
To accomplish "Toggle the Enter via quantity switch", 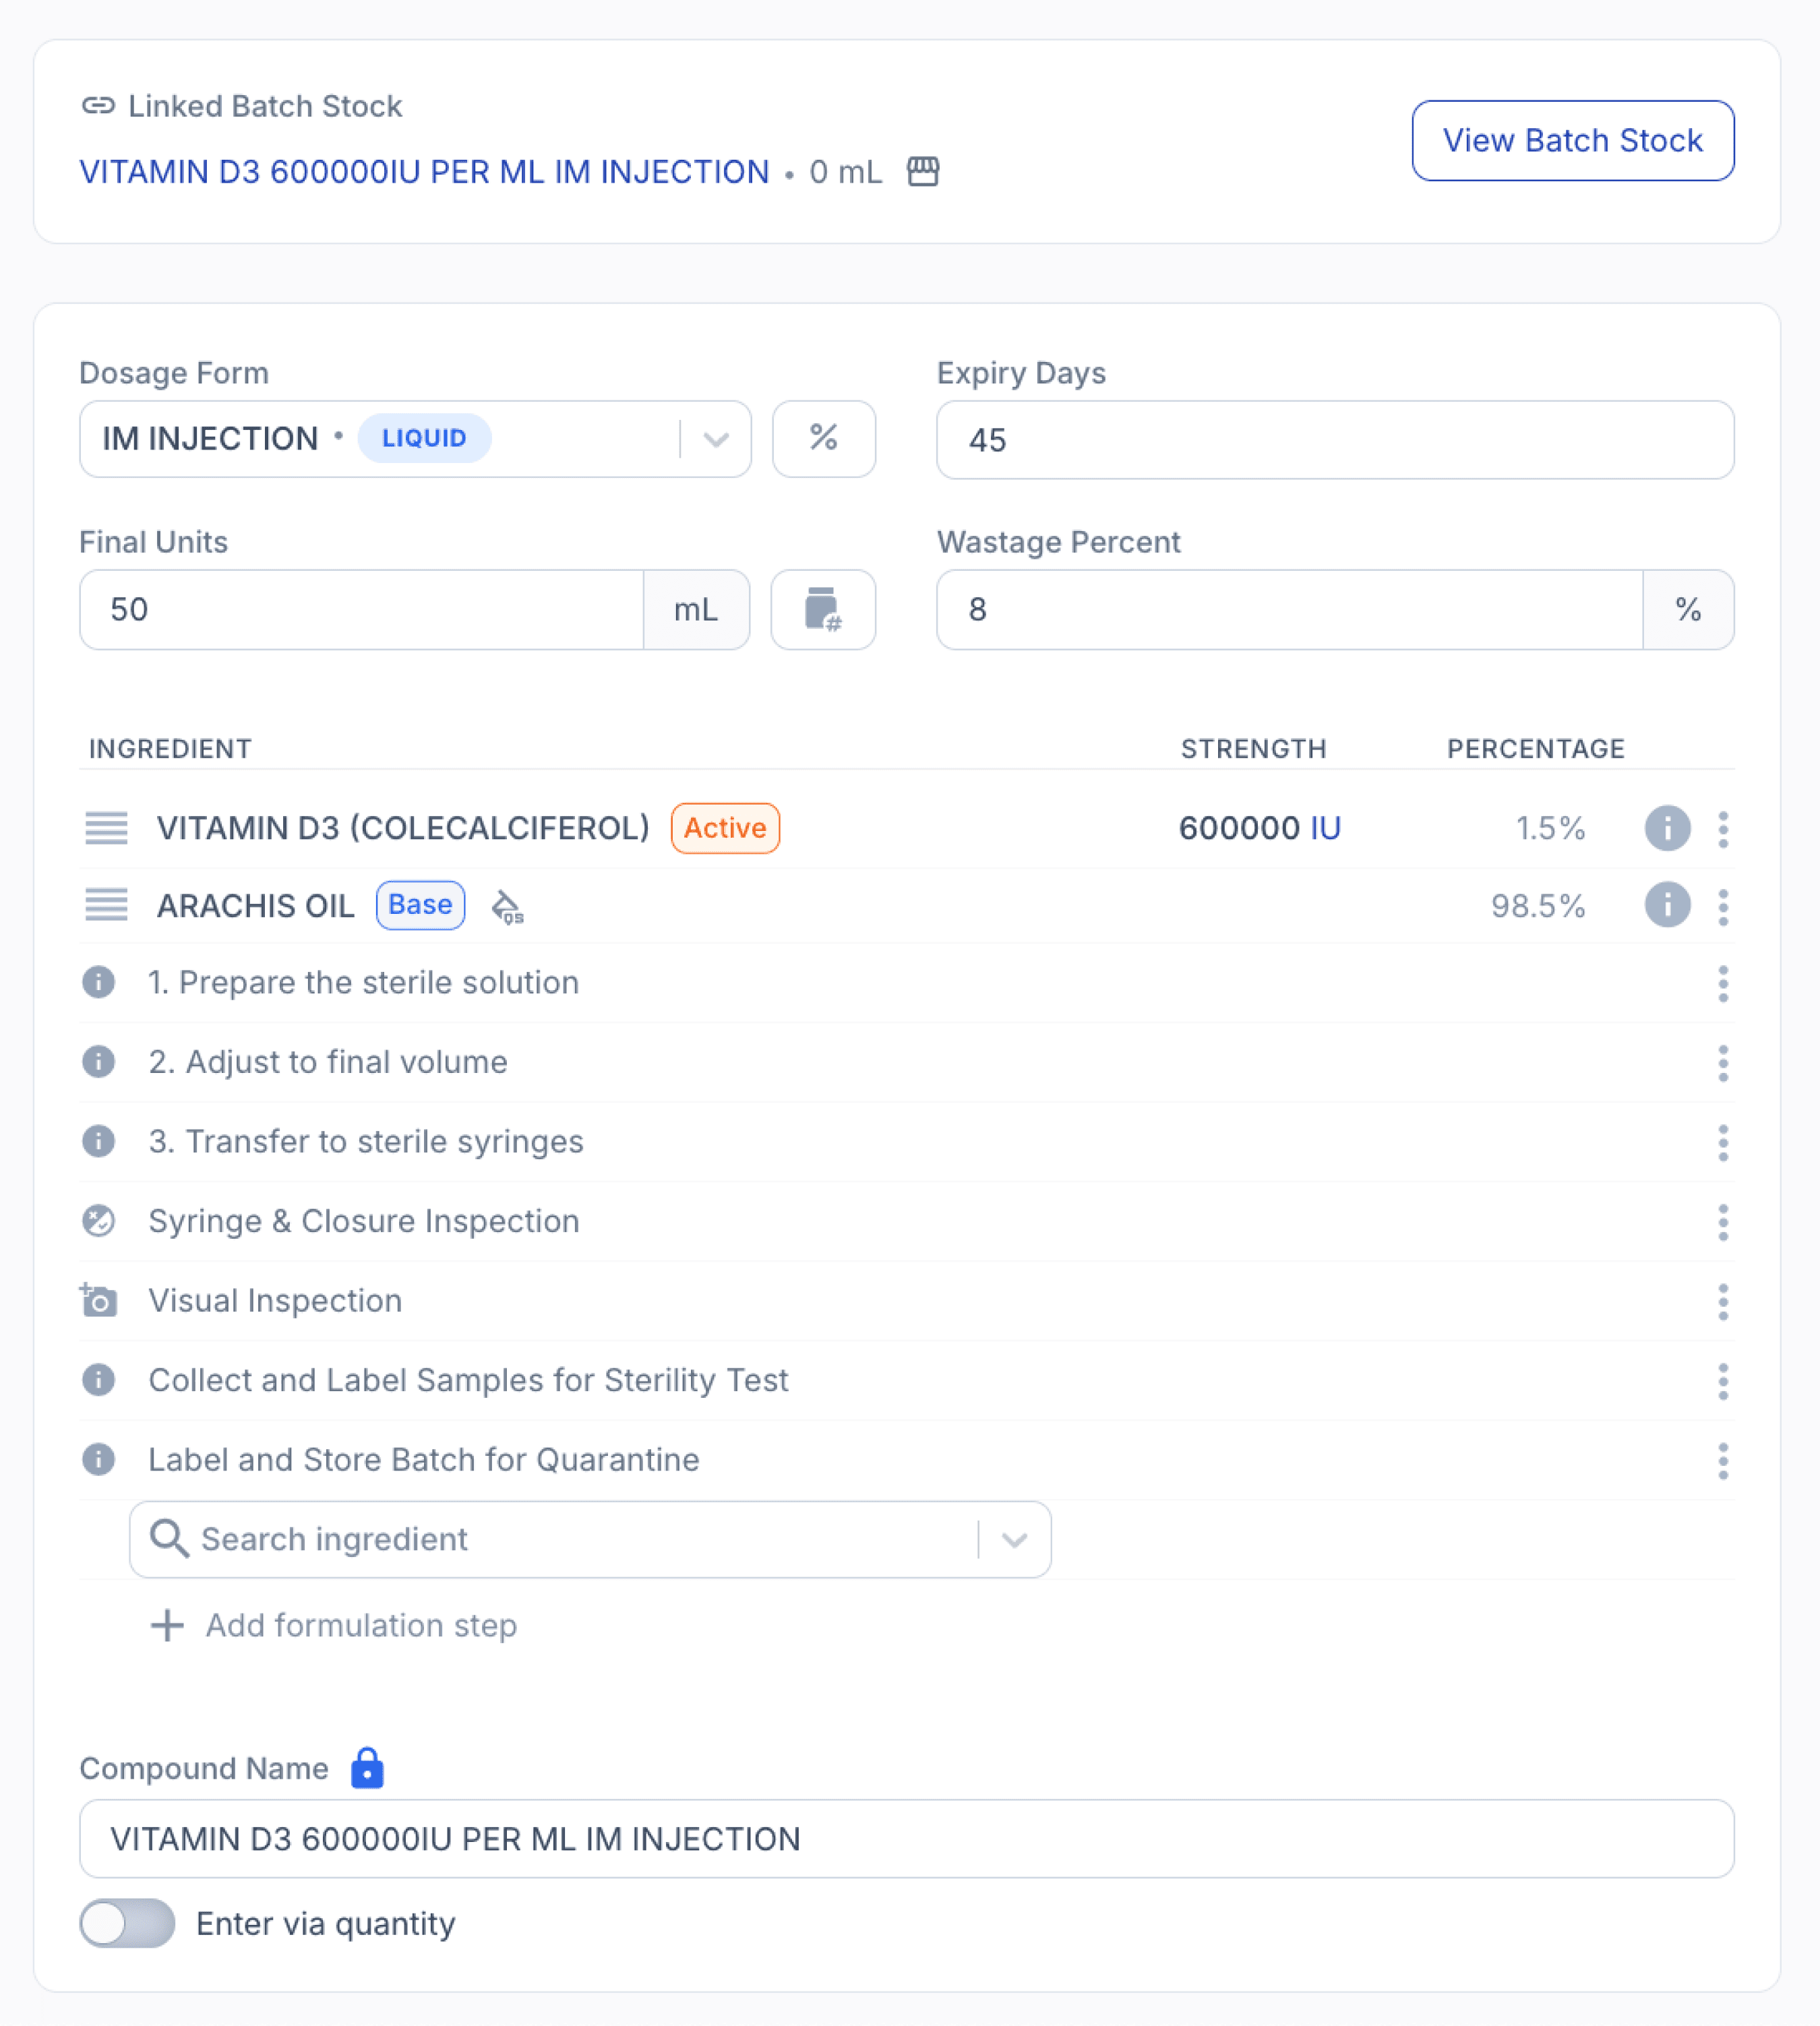I will (127, 1923).
